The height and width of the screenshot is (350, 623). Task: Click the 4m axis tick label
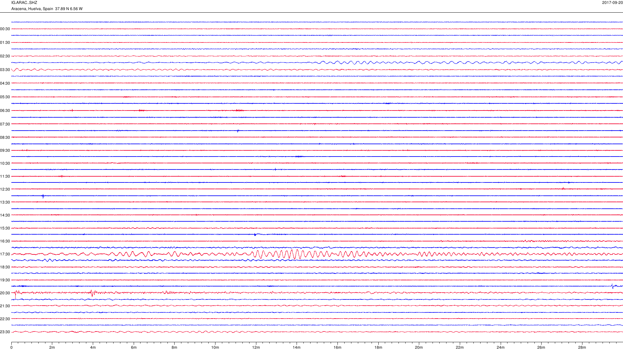(93, 347)
